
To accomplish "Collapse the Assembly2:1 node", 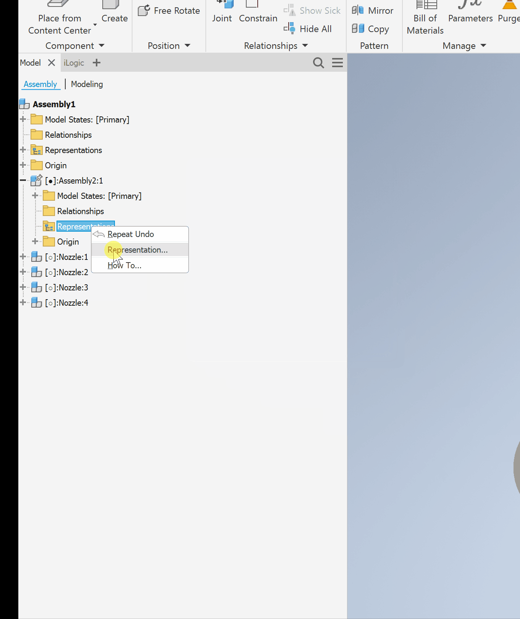I will pyautogui.click(x=23, y=180).
